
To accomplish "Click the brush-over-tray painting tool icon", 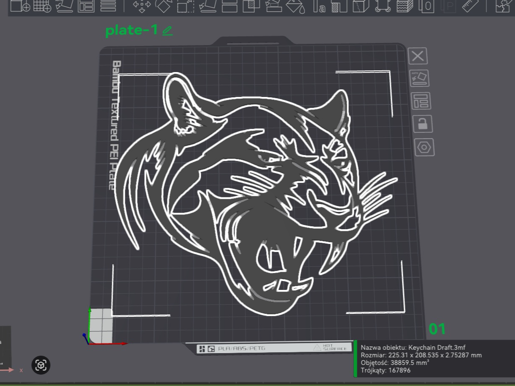I will pyautogui.click(x=273, y=6).
